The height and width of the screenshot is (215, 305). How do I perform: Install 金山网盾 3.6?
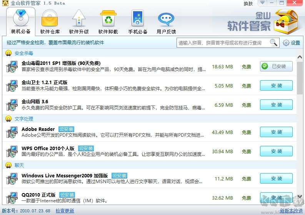pyautogui.click(x=276, y=105)
